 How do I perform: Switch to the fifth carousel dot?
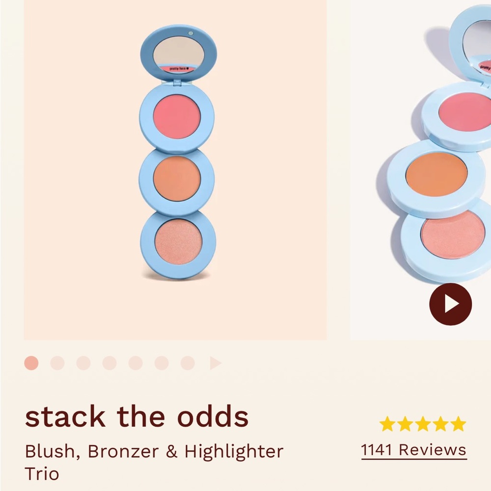(x=136, y=363)
